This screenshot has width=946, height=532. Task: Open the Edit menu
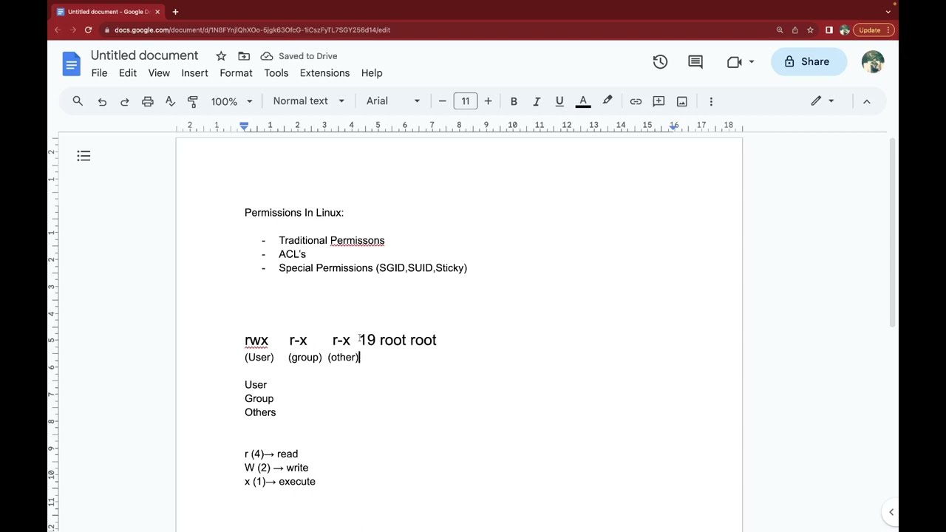[128, 73]
